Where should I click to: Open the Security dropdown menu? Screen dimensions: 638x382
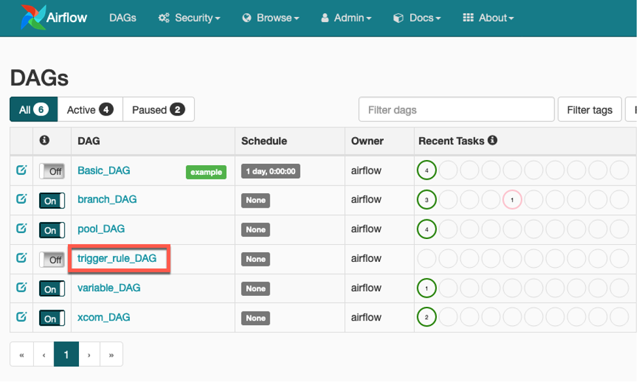189,18
